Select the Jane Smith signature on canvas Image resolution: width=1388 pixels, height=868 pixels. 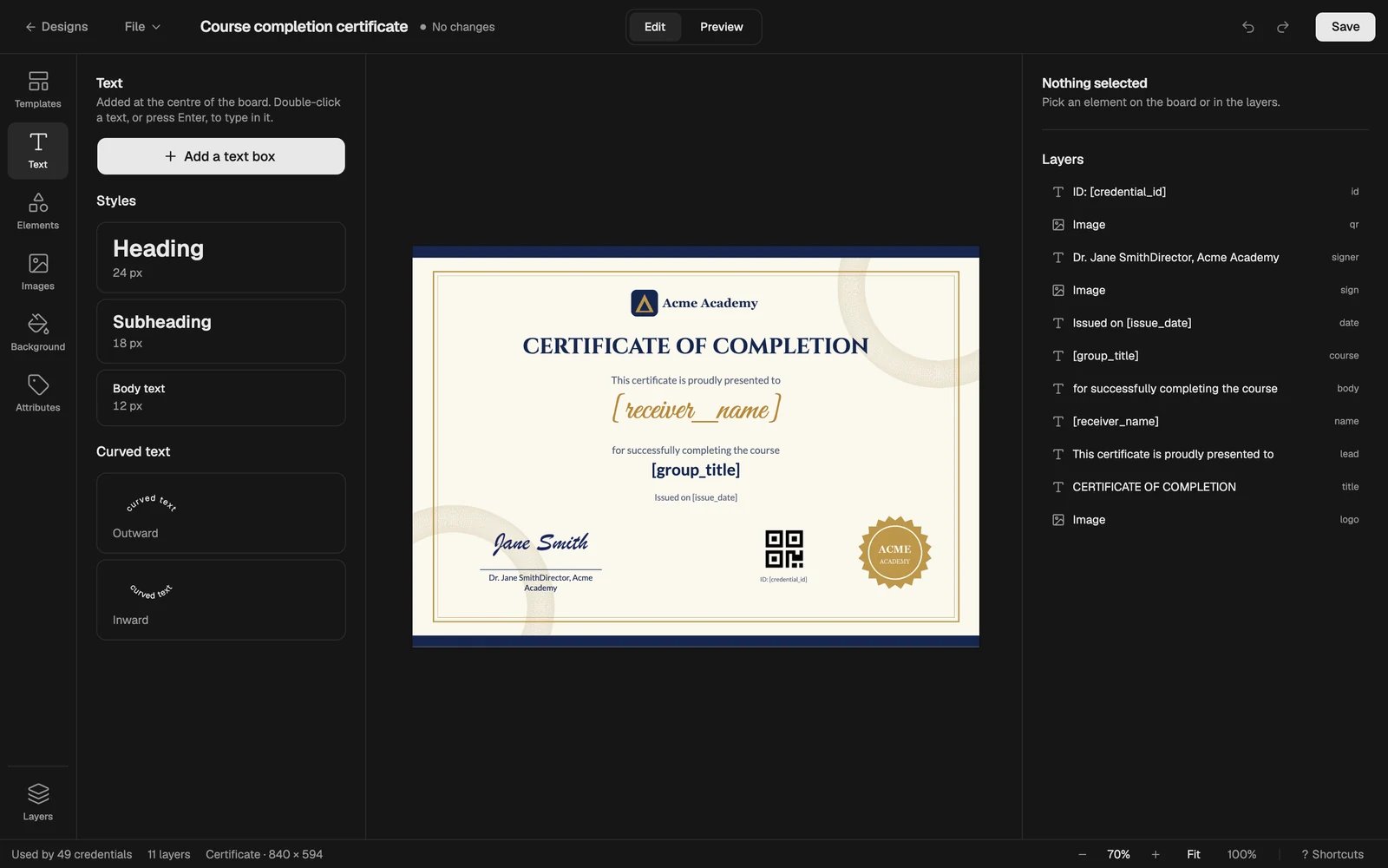point(540,543)
